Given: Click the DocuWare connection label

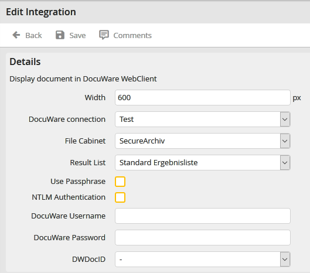Looking at the screenshot, I should tap(67, 119).
